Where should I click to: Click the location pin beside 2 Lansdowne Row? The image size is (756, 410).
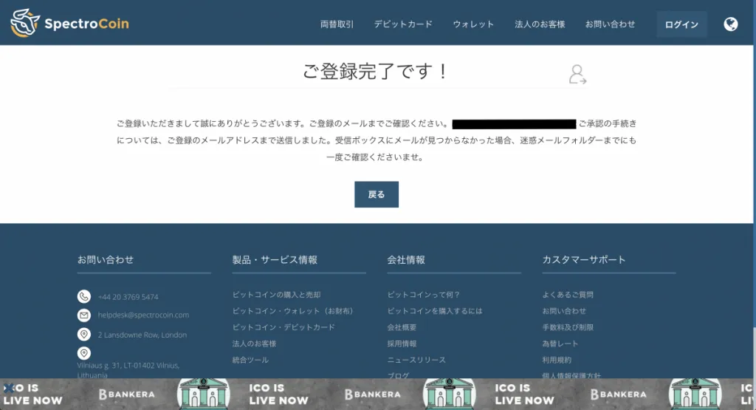coord(84,334)
